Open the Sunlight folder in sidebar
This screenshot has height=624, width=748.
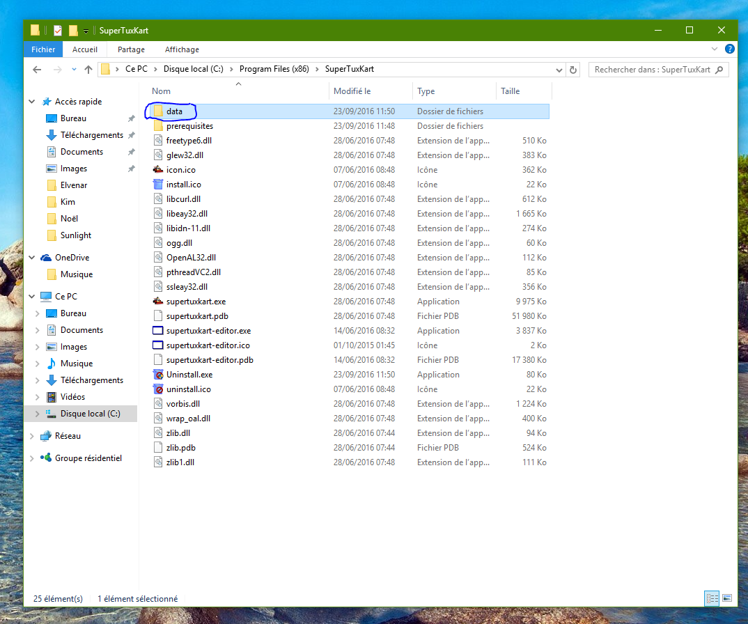[75, 235]
